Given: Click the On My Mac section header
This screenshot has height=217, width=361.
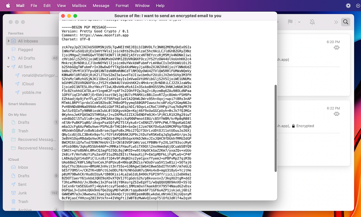Looking at the screenshot, I should (18, 115).
